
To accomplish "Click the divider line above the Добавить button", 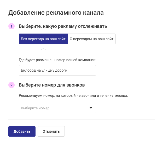I will pos(81,120).
